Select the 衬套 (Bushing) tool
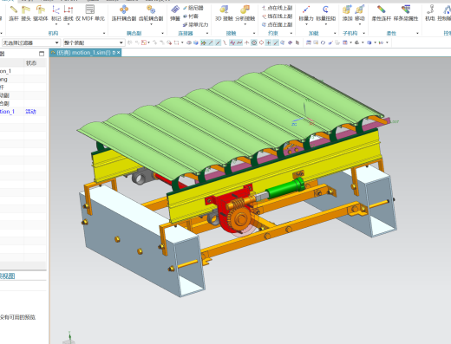Screen dimensions: 451x344 click(x=191, y=16)
